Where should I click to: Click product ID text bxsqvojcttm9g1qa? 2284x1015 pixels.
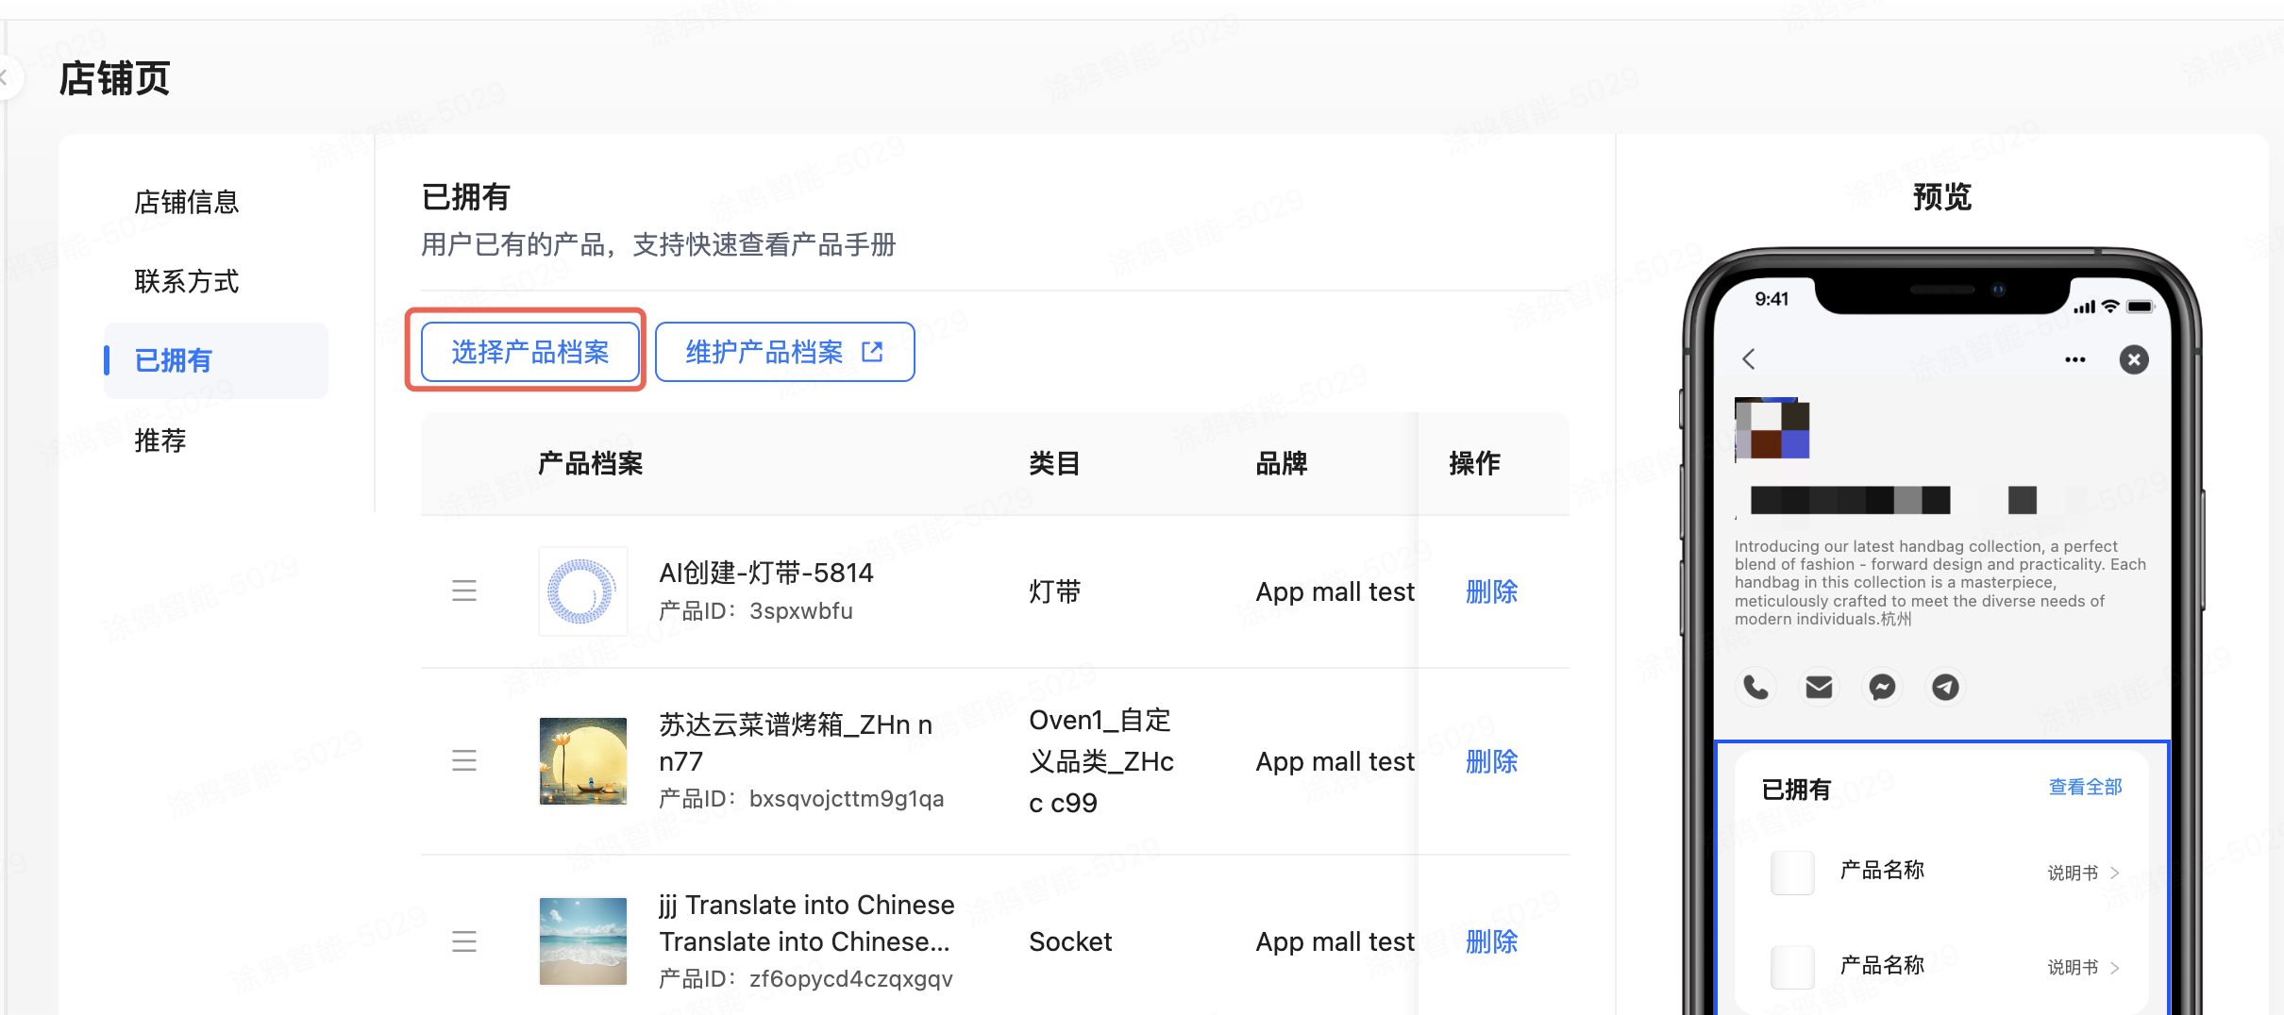(x=847, y=799)
